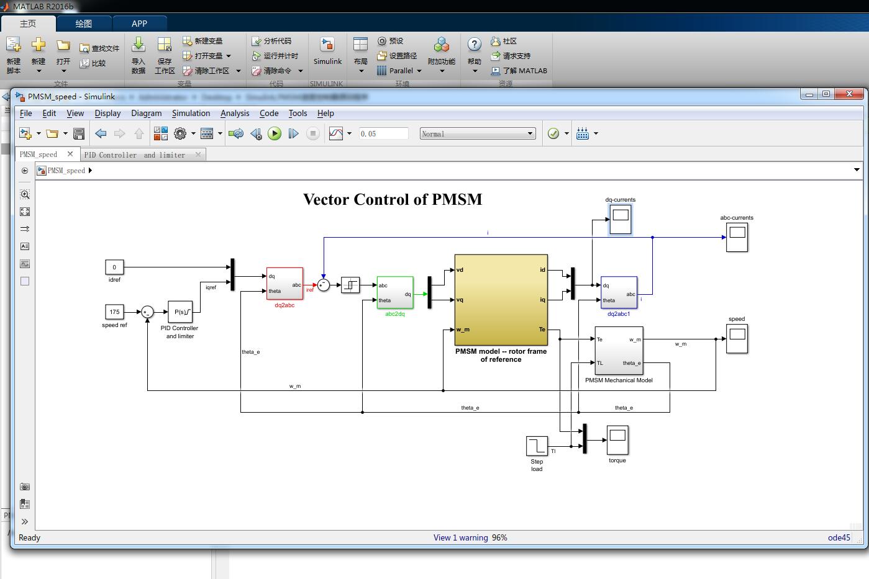Click the Zoom tool in left palette
Image resolution: width=869 pixels, height=579 pixels.
[25, 194]
